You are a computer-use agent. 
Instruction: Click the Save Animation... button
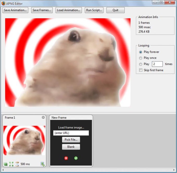(15, 10)
